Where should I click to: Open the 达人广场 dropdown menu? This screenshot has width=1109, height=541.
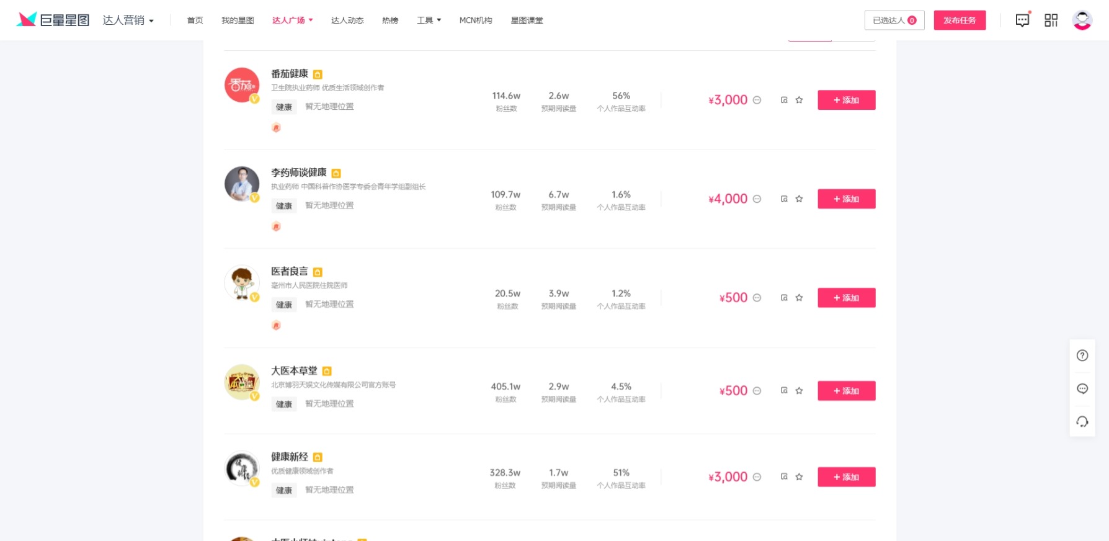point(292,20)
